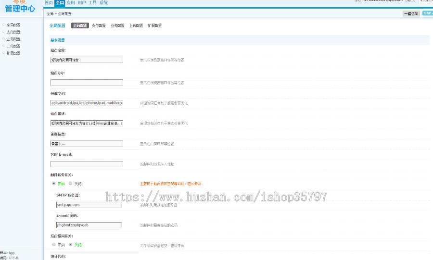
Task: Disable mail service with 关闭 radio
Action: (71, 184)
